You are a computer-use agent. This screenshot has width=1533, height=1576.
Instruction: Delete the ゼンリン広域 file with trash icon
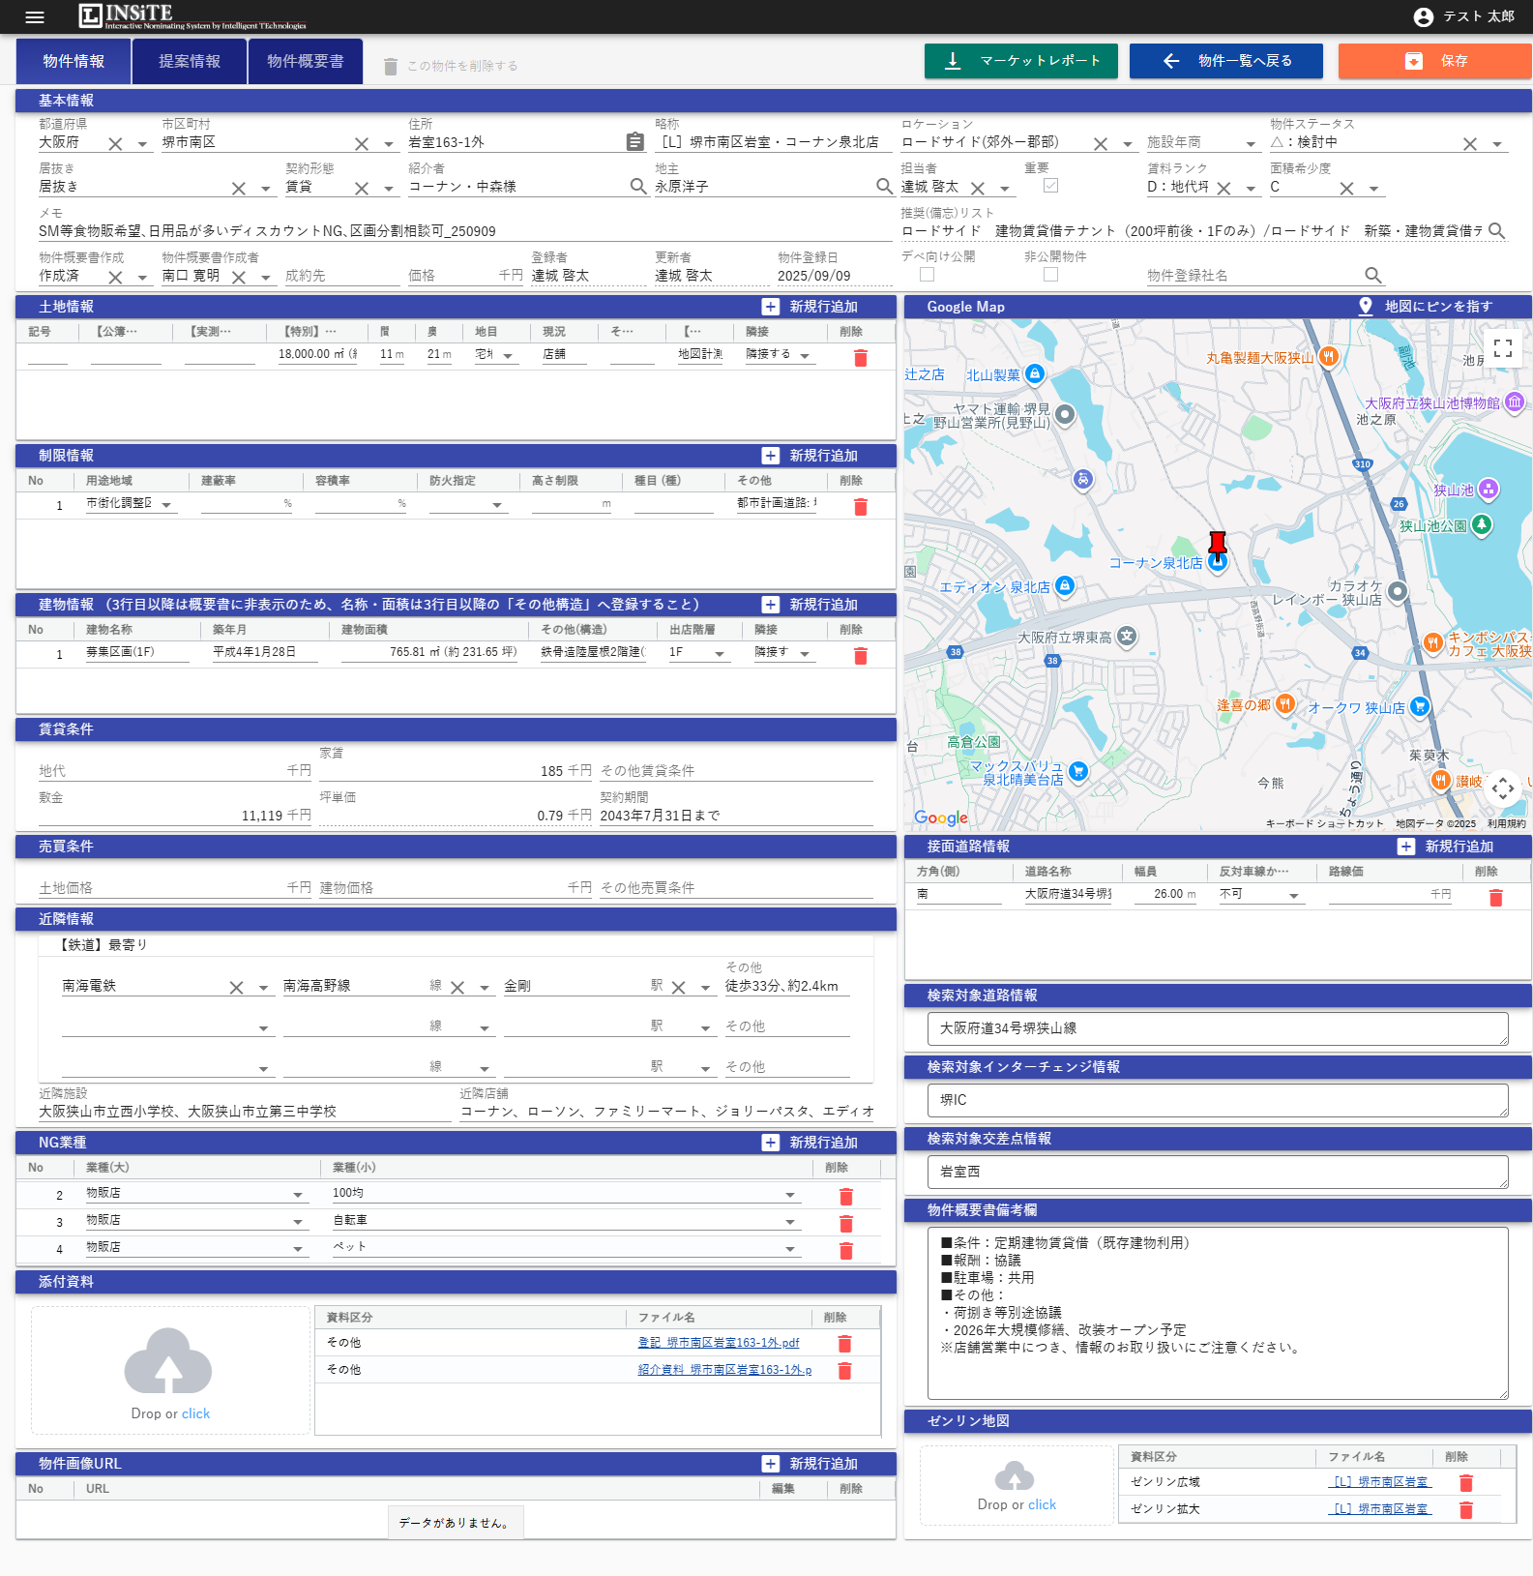pos(1465,1482)
